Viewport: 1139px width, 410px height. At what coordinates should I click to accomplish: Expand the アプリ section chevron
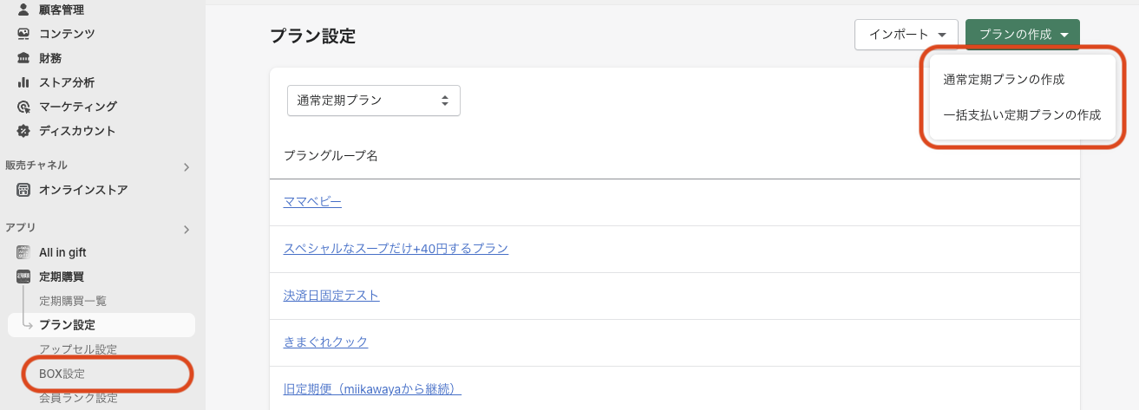coord(186,229)
